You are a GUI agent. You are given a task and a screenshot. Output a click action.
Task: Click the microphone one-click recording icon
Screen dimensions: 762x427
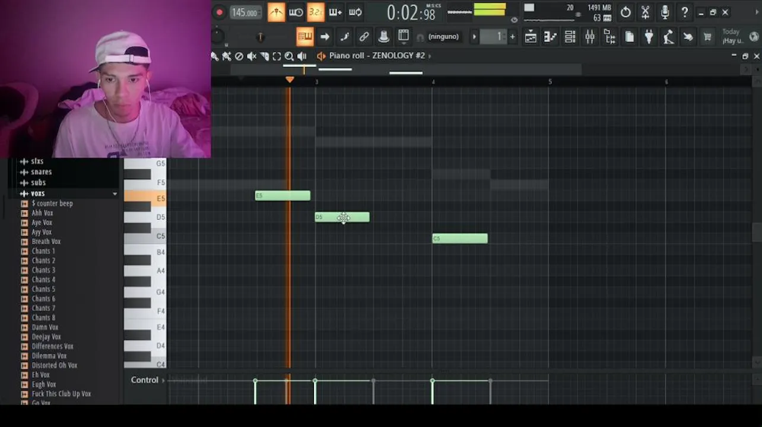coord(665,12)
